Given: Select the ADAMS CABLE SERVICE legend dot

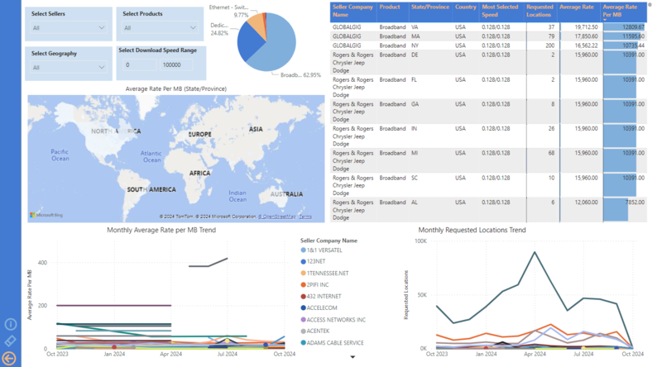Looking at the screenshot, I should 304,342.
